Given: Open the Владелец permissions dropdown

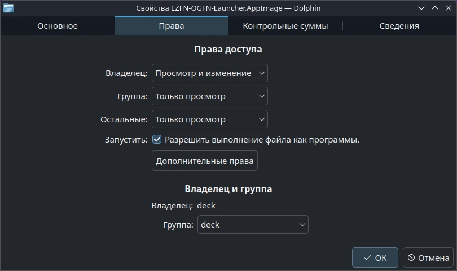Looking at the screenshot, I should 209,73.
